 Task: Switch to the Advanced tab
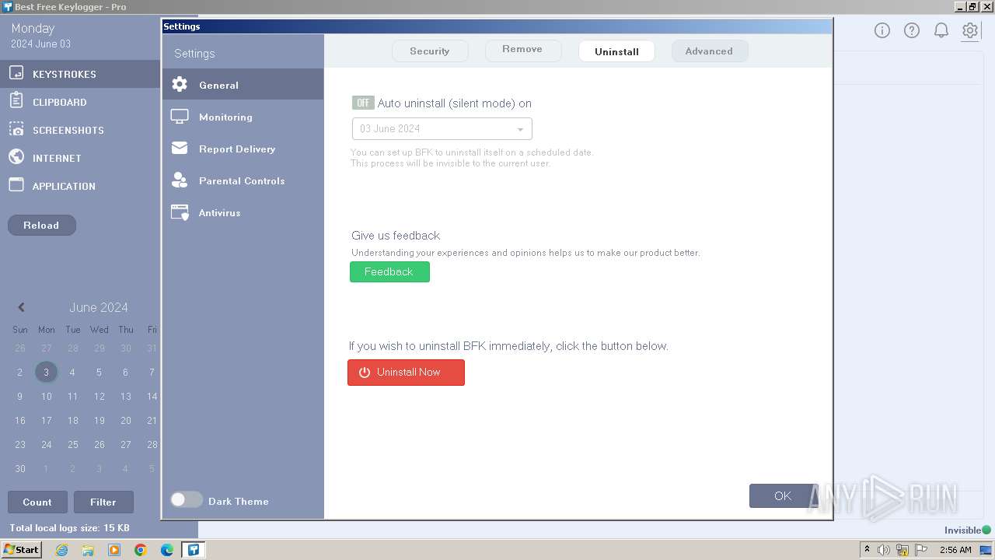(709, 51)
